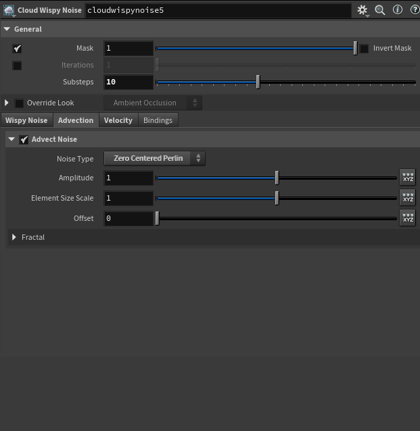Switch to the Wispy Noise tab
Screen dimensions: 420x431
coord(26,120)
